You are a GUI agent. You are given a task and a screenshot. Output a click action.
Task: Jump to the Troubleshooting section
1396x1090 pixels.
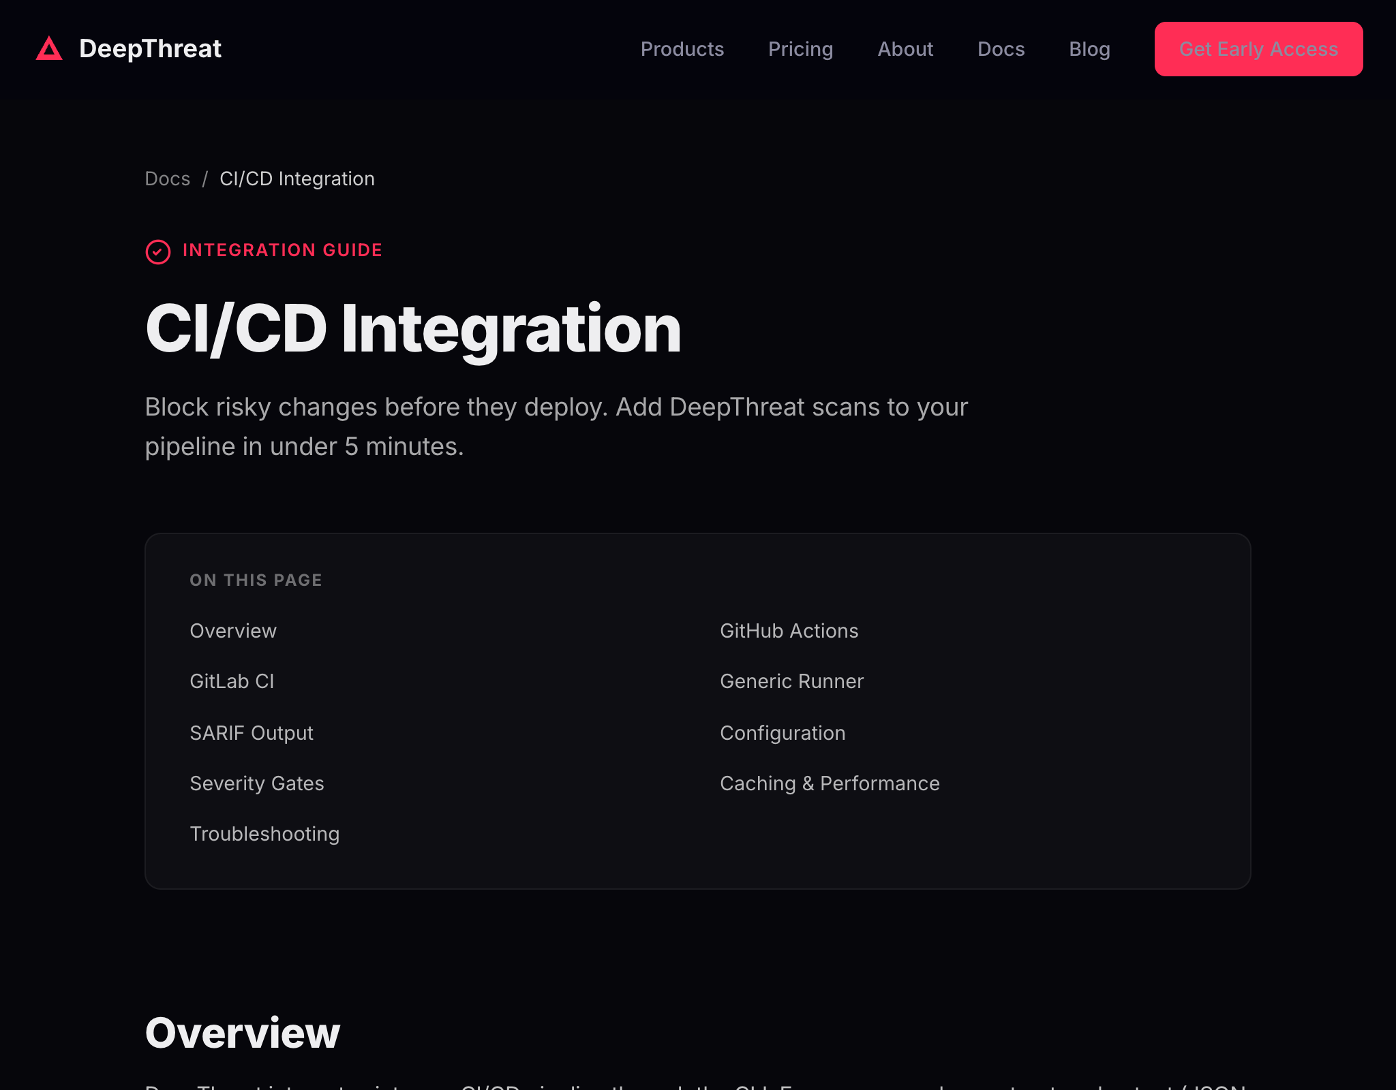264,834
